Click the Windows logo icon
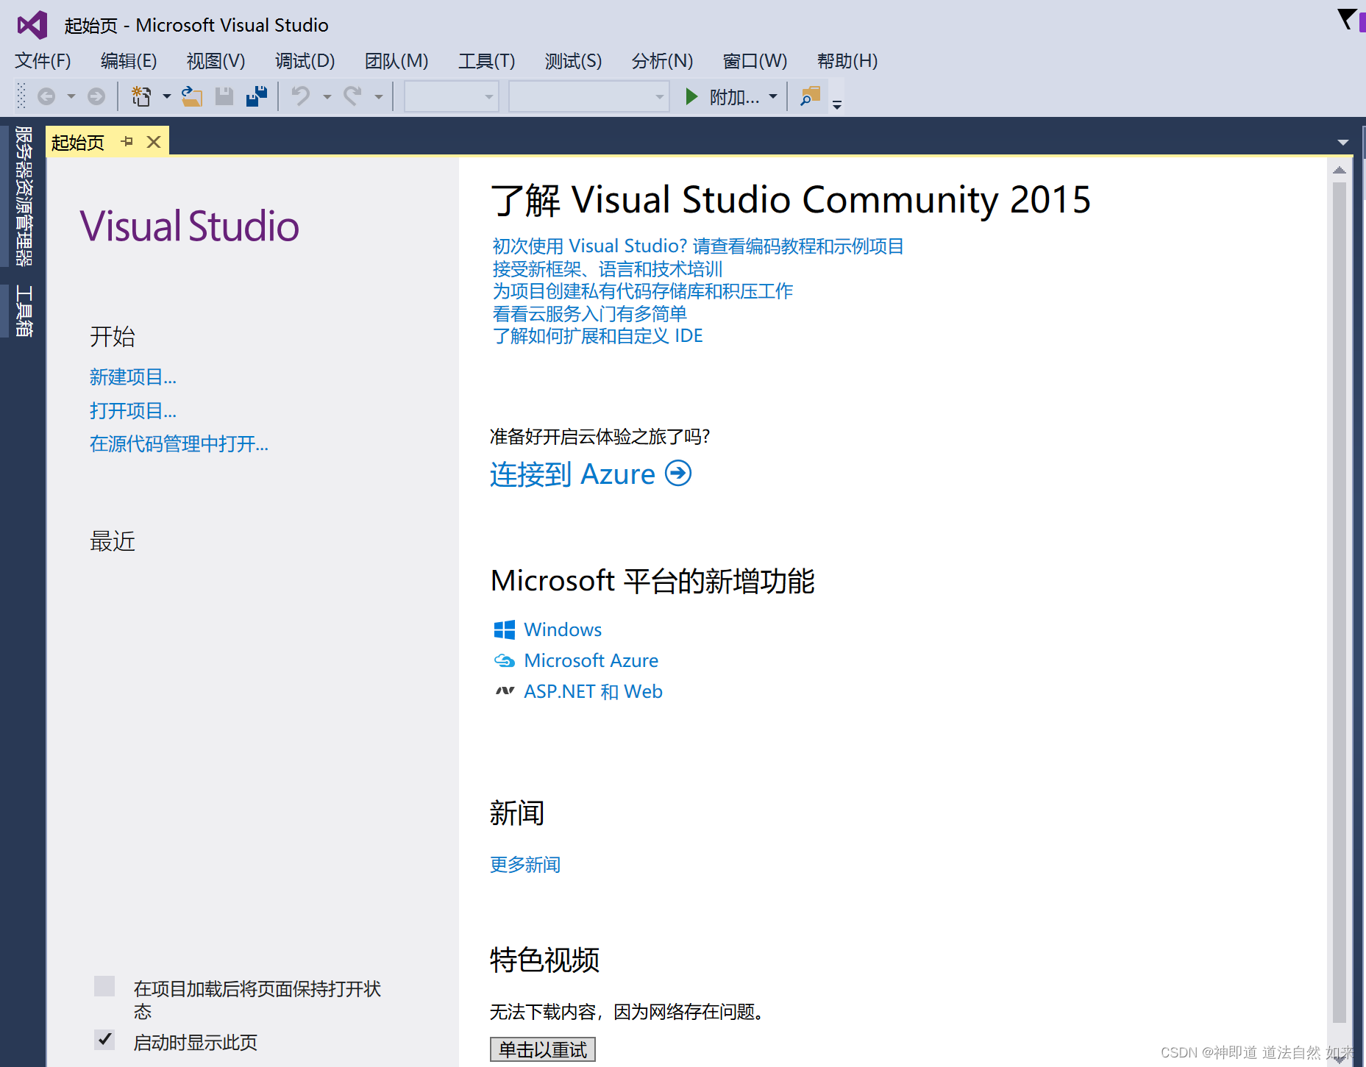Screen dimensions: 1366x1067 (505, 629)
